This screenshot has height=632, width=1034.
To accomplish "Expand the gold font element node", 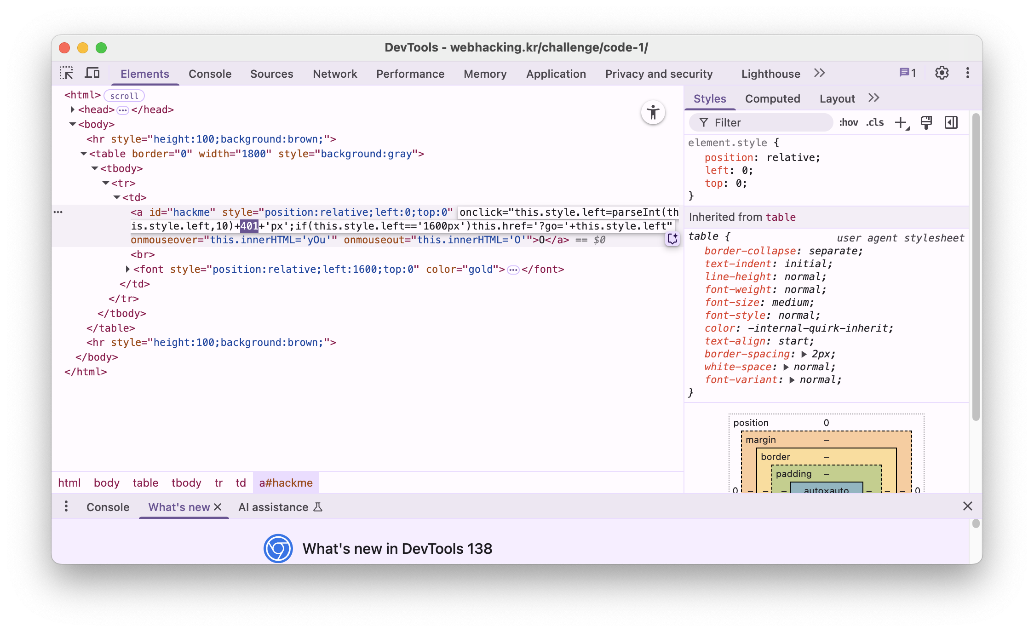I will pyautogui.click(x=128, y=269).
